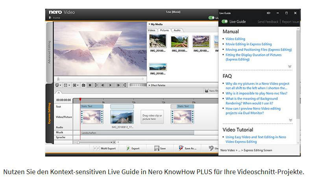Open the preview monitor output dropdown
The width and height of the screenshot is (324, 184).
[58, 85]
